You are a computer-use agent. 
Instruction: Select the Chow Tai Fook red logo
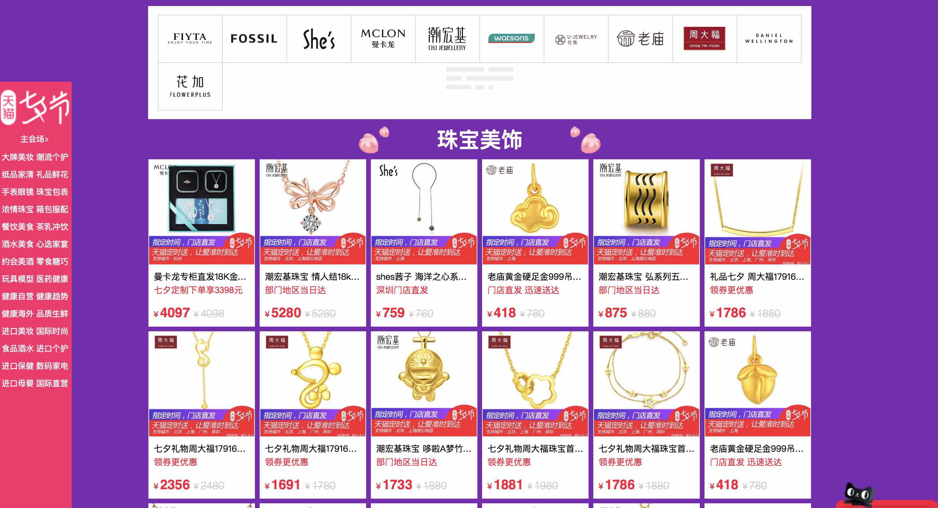[704, 38]
